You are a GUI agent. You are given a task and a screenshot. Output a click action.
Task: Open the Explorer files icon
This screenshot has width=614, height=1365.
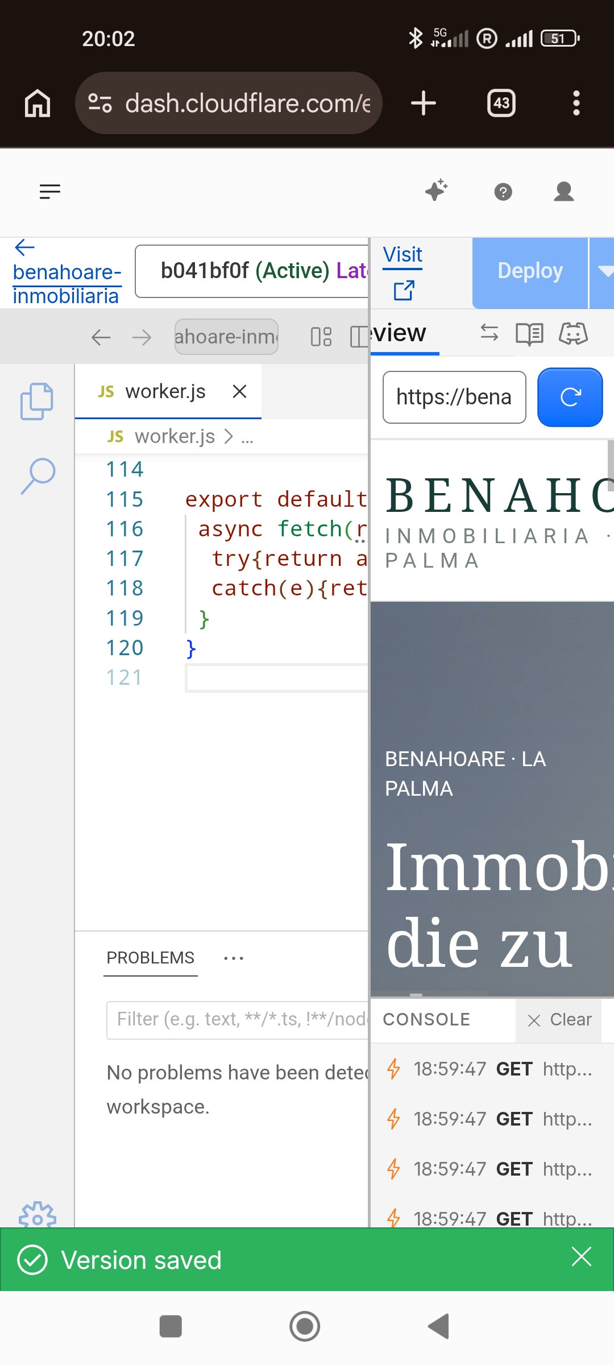(37, 401)
